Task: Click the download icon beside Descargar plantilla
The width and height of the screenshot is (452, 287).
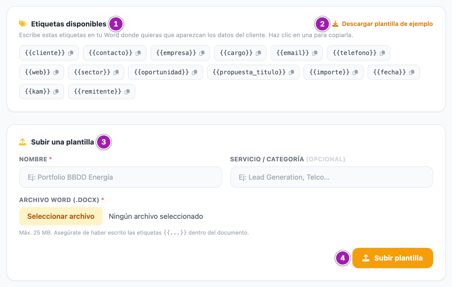Action: pyautogui.click(x=336, y=24)
